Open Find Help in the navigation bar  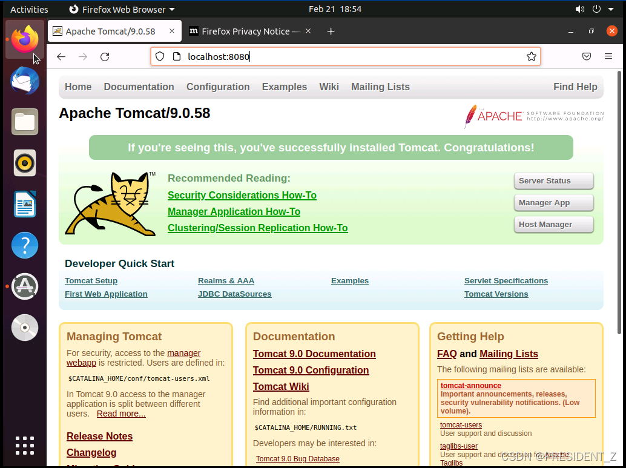(x=575, y=87)
